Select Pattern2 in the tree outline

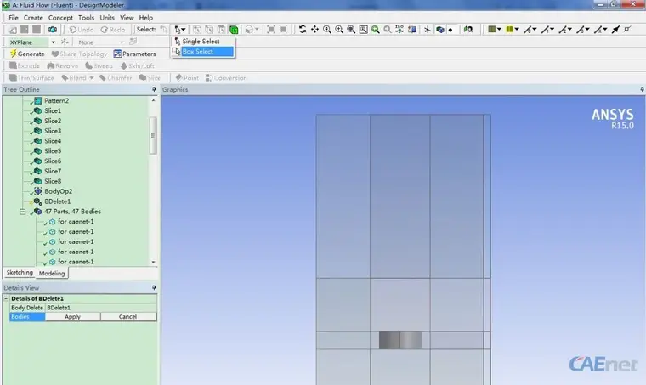point(56,101)
